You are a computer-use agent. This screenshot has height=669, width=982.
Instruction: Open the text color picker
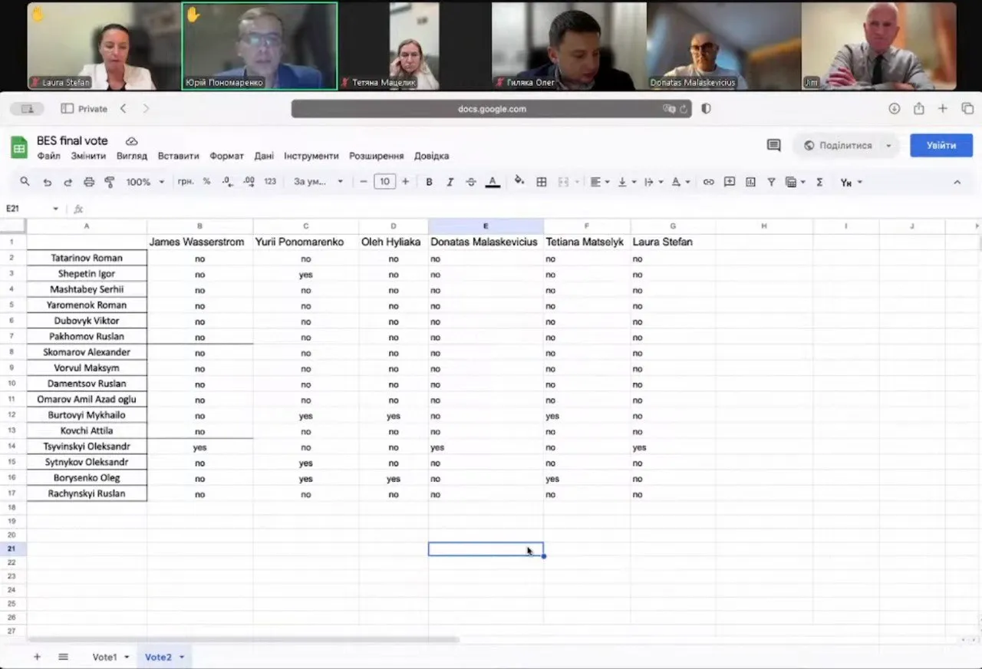point(493,182)
